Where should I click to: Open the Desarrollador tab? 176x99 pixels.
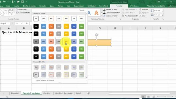[x=79, y=6]
